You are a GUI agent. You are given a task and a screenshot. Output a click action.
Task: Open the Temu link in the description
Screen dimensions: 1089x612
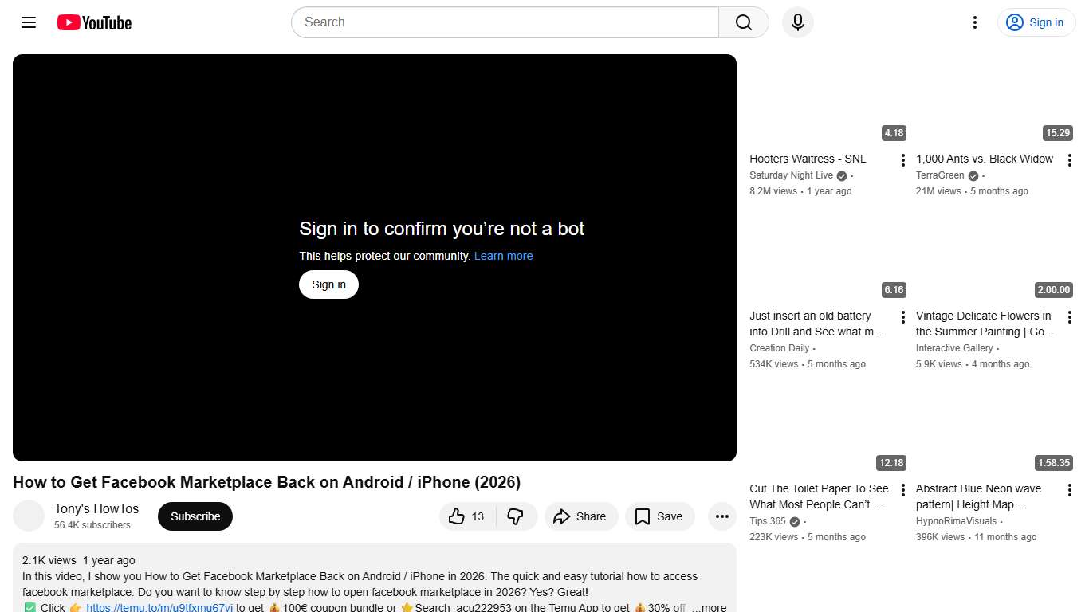coord(159,607)
